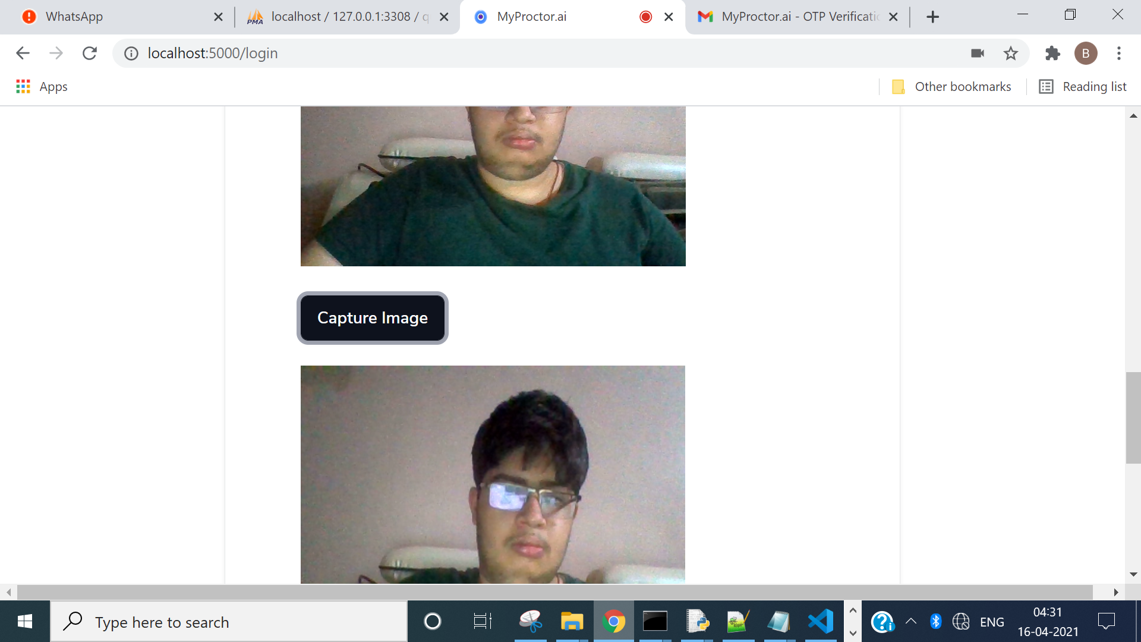Open Visual Studio Code from taskbar

coord(821,622)
